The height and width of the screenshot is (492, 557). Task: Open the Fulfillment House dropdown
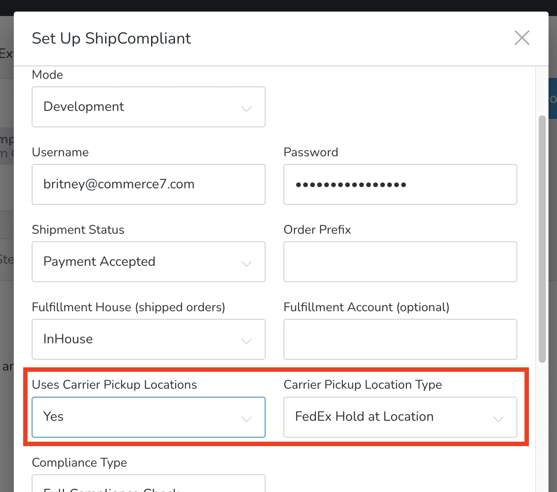148,339
